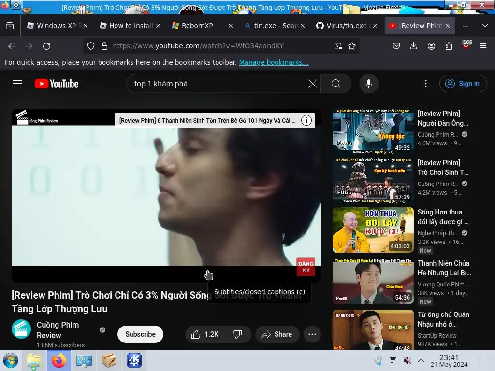The height and width of the screenshot is (371, 495).
Task: Clear the search query with the X
Action: [313, 84]
